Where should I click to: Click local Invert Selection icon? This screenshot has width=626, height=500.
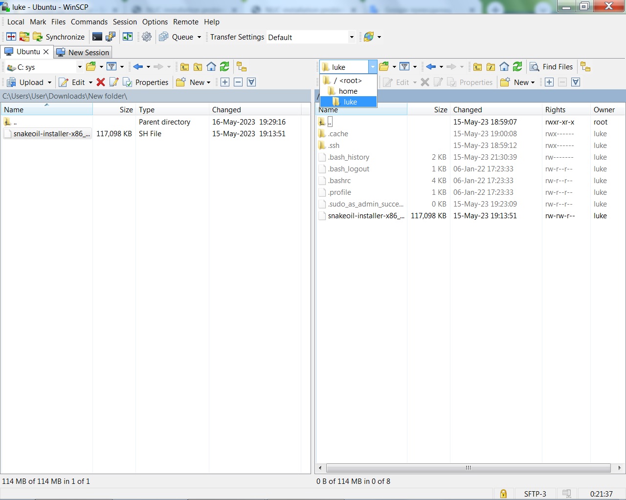tap(251, 82)
